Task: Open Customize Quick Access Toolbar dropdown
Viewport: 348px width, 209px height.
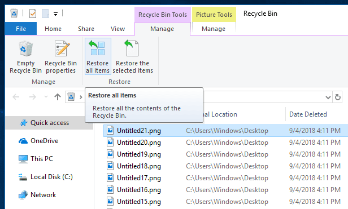Action: click(x=55, y=14)
